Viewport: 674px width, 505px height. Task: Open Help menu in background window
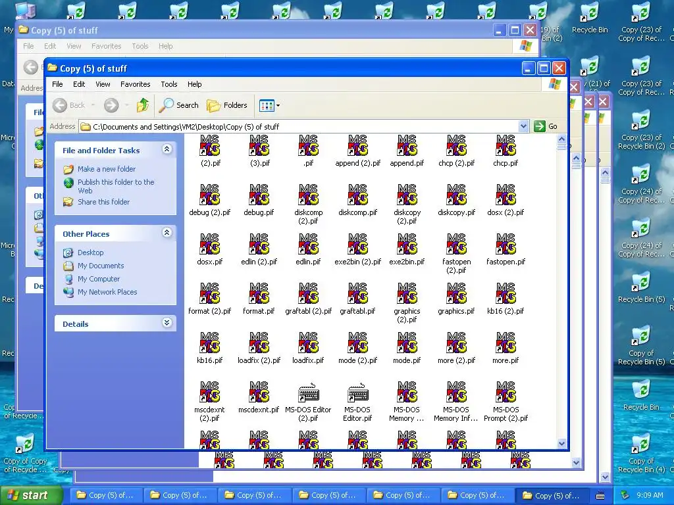pyautogui.click(x=165, y=46)
